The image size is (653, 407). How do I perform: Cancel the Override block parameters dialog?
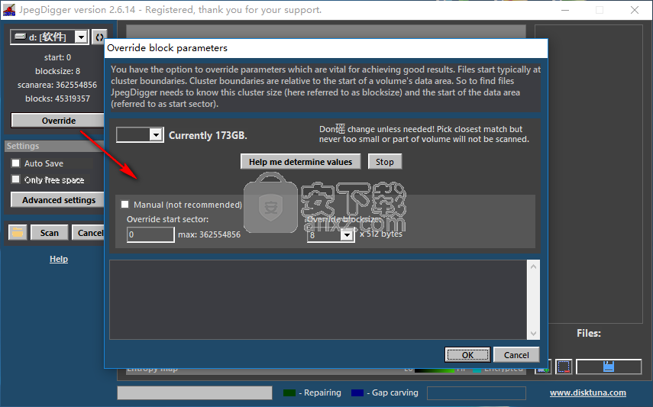(x=516, y=355)
